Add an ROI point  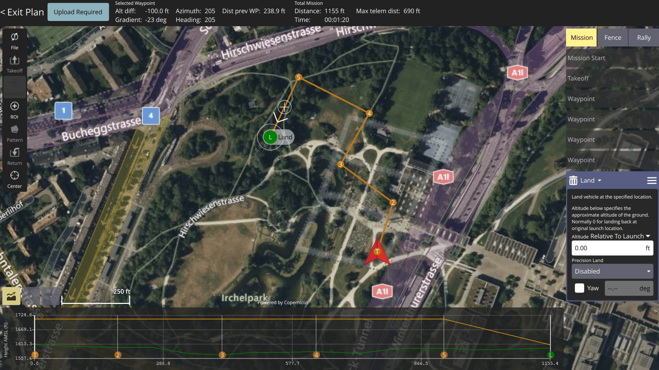coord(14,110)
